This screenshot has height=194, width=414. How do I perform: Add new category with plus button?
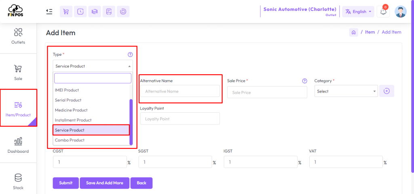[x=387, y=91]
